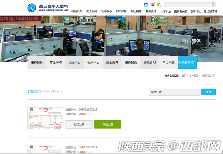Go to 网站首页 in main navigation
This screenshot has height=154, width=223.
tap(77, 11)
